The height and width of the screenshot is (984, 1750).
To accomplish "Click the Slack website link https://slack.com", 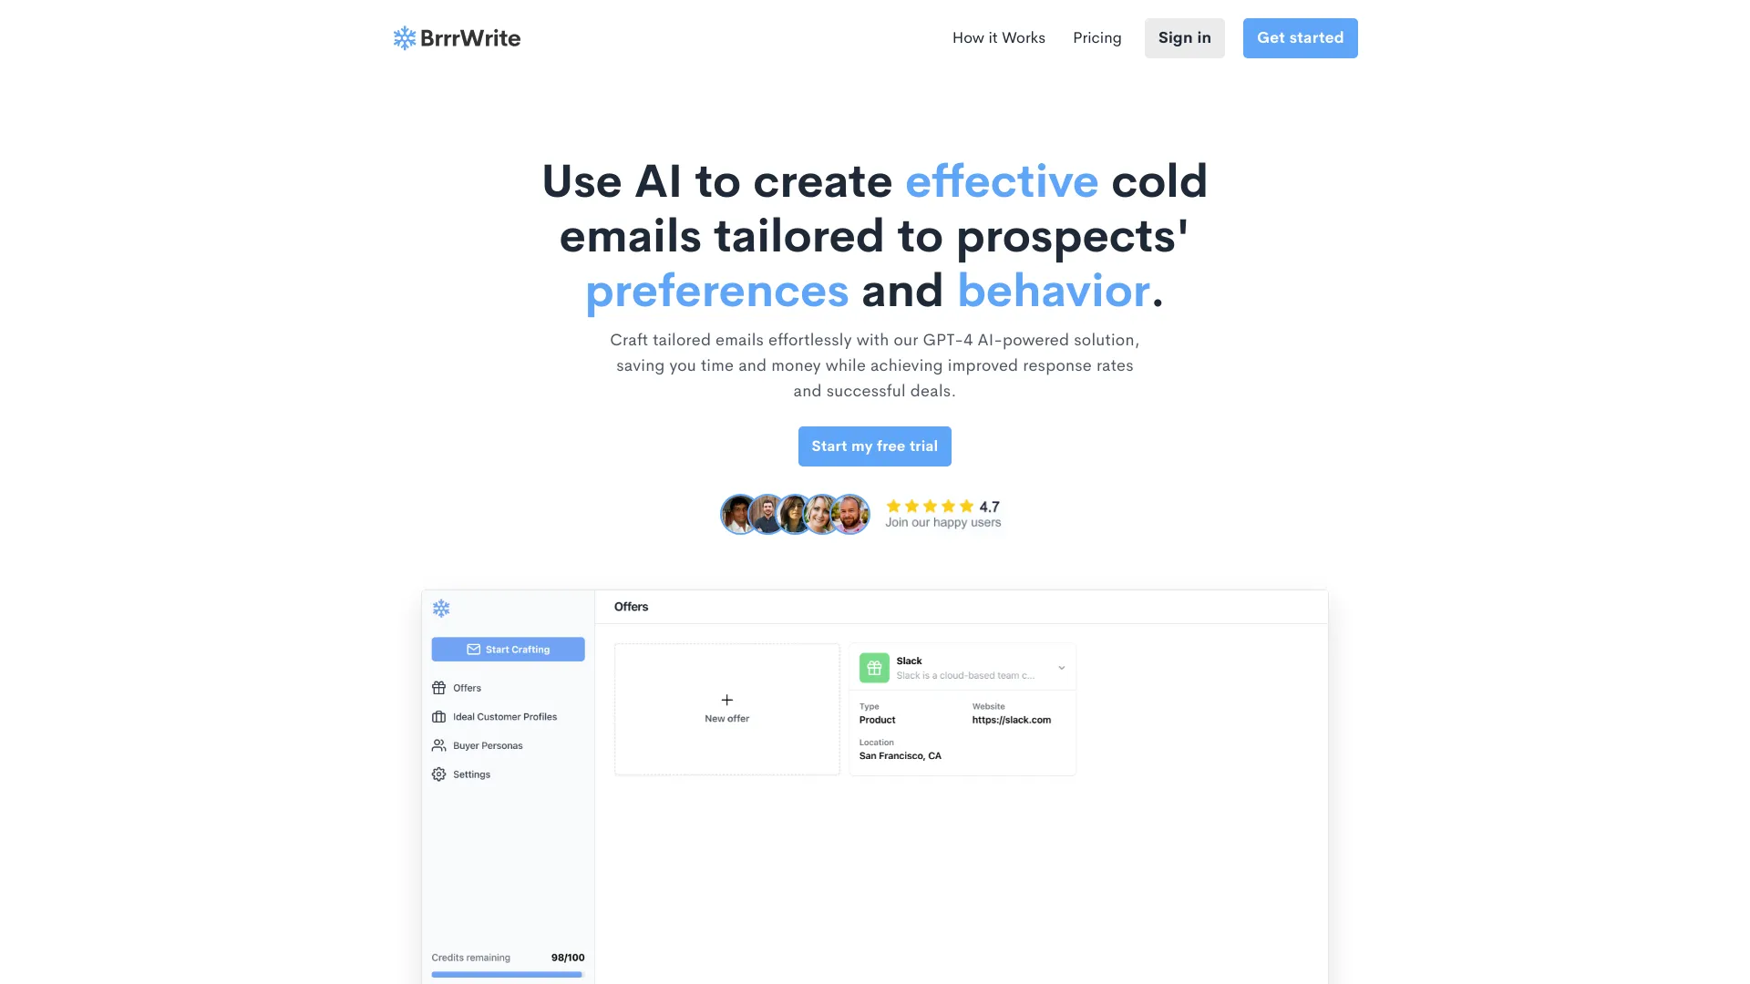I will coord(1010,720).
